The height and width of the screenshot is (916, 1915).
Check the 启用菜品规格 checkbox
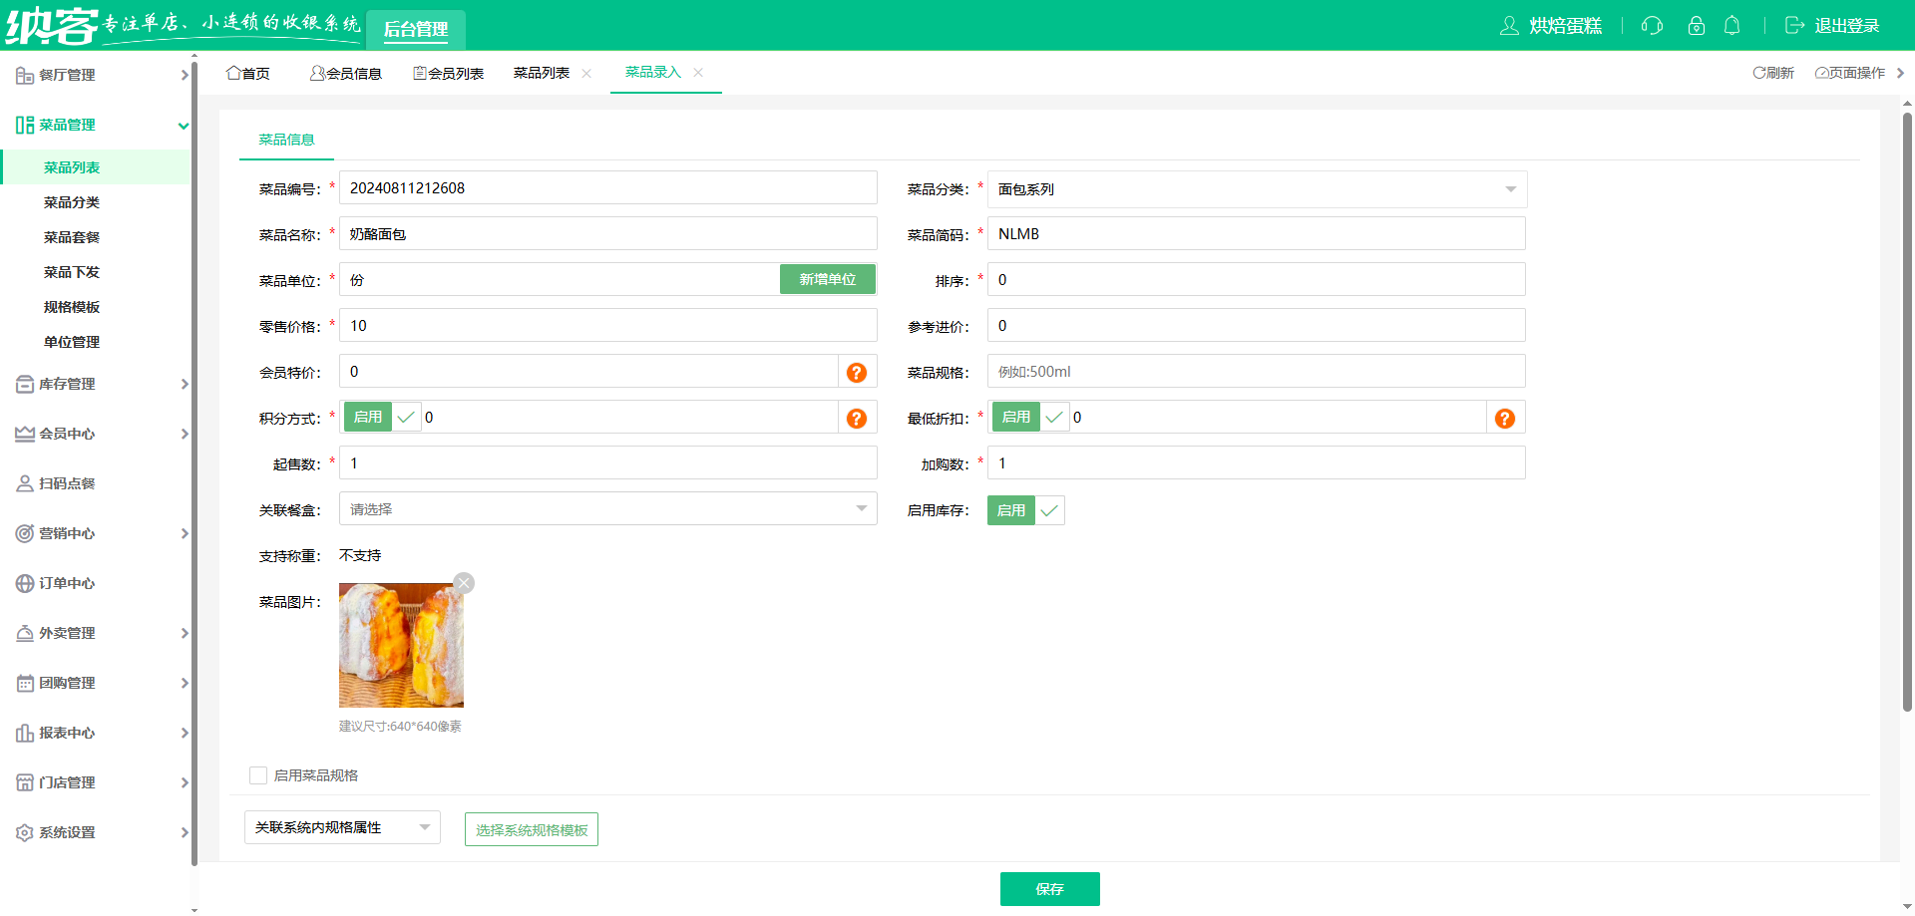[258, 774]
